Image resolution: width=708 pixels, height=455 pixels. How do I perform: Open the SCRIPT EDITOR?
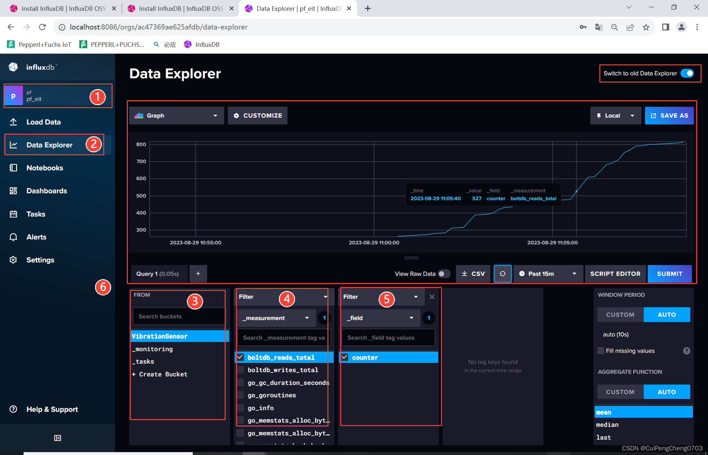[x=615, y=274]
